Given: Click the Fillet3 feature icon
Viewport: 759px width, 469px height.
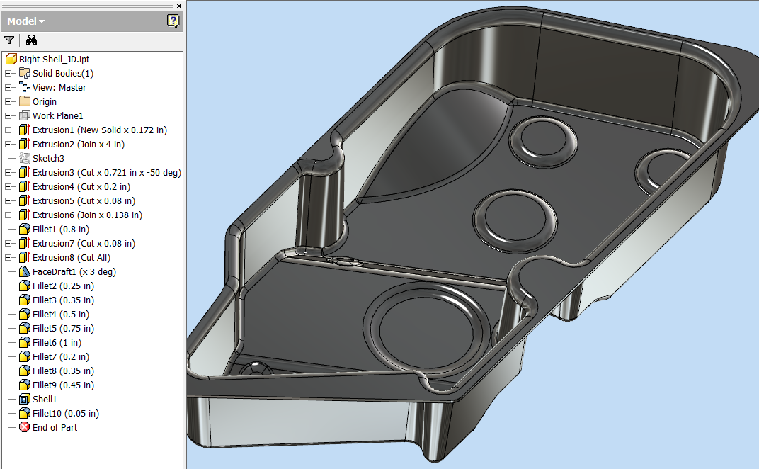Looking at the screenshot, I should [x=25, y=300].
